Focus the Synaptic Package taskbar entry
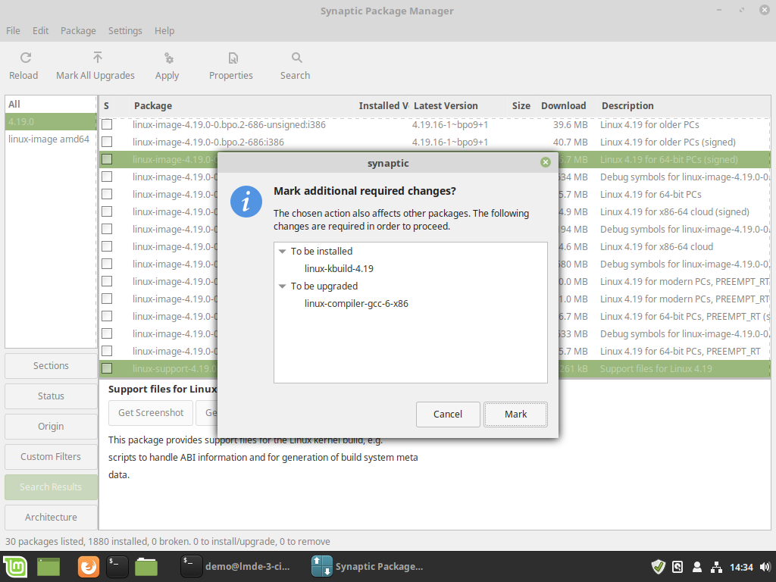 pyautogui.click(x=368, y=567)
